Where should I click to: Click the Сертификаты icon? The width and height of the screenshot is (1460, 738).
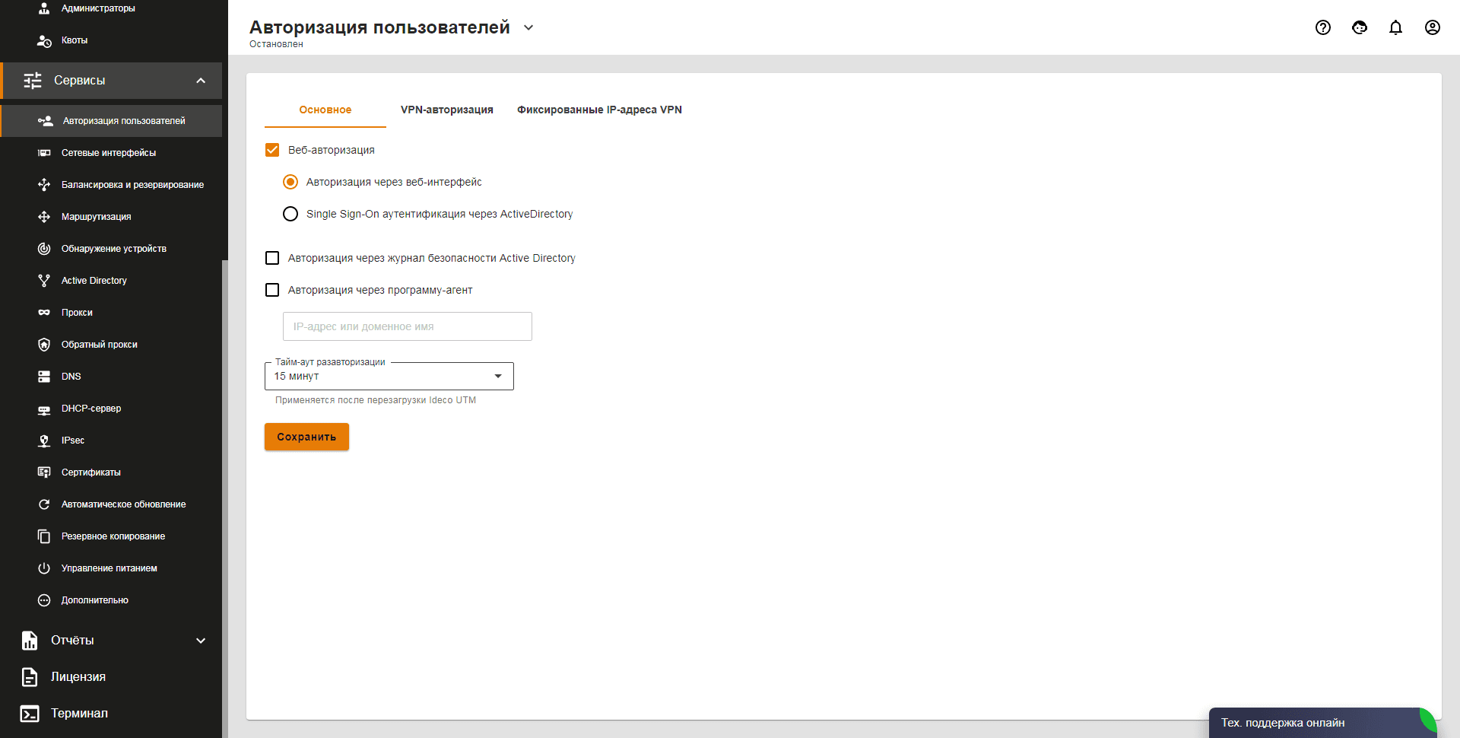[44, 472]
